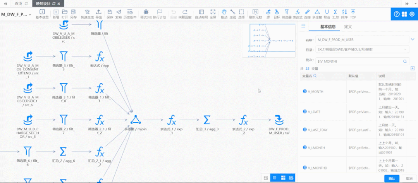
Task: Add a 多连接 multi-join component from toolbar
Action: pos(317,14)
